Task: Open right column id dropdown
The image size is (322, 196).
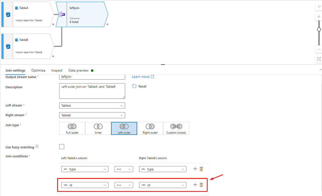Action: [163, 185]
